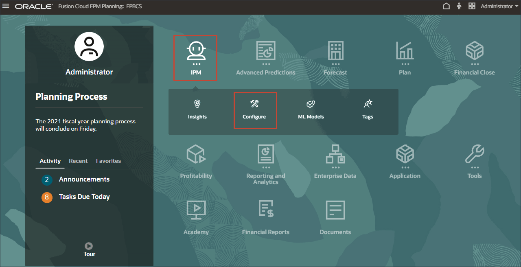Open the Application cluster icon
This screenshot has width=521, height=267.
point(405,155)
